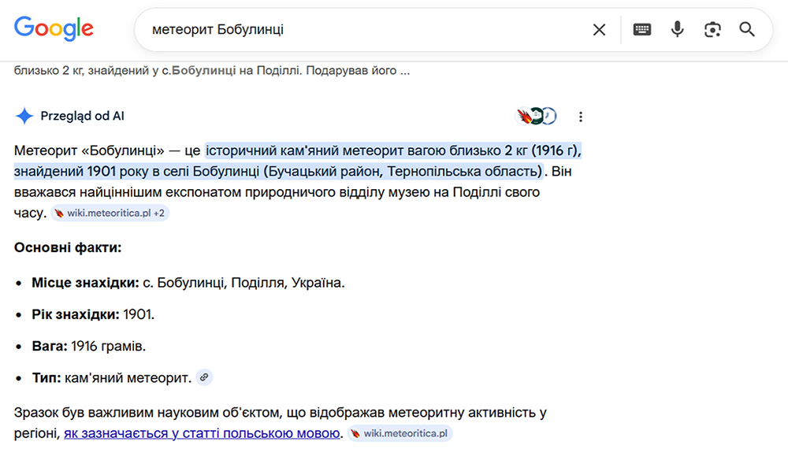Image resolution: width=788 pixels, height=453 pixels.
Task: Open Google Lens image search
Action: click(x=712, y=30)
